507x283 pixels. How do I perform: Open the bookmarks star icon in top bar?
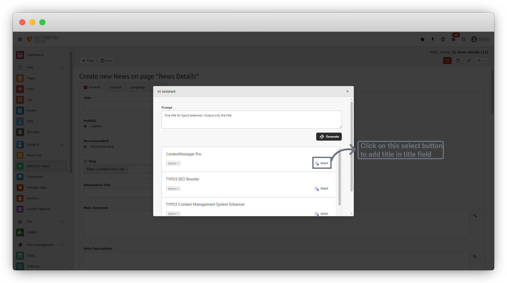click(422, 39)
